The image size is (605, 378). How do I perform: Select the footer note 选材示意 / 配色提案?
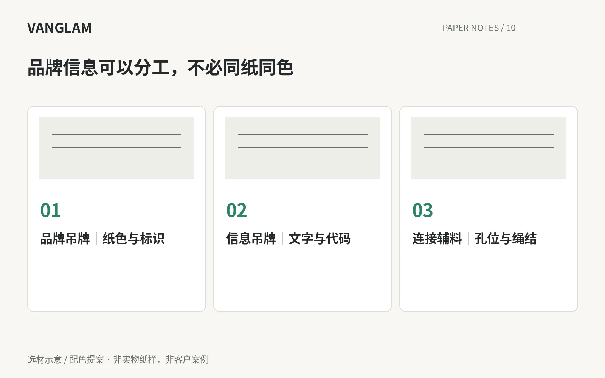pos(65,359)
